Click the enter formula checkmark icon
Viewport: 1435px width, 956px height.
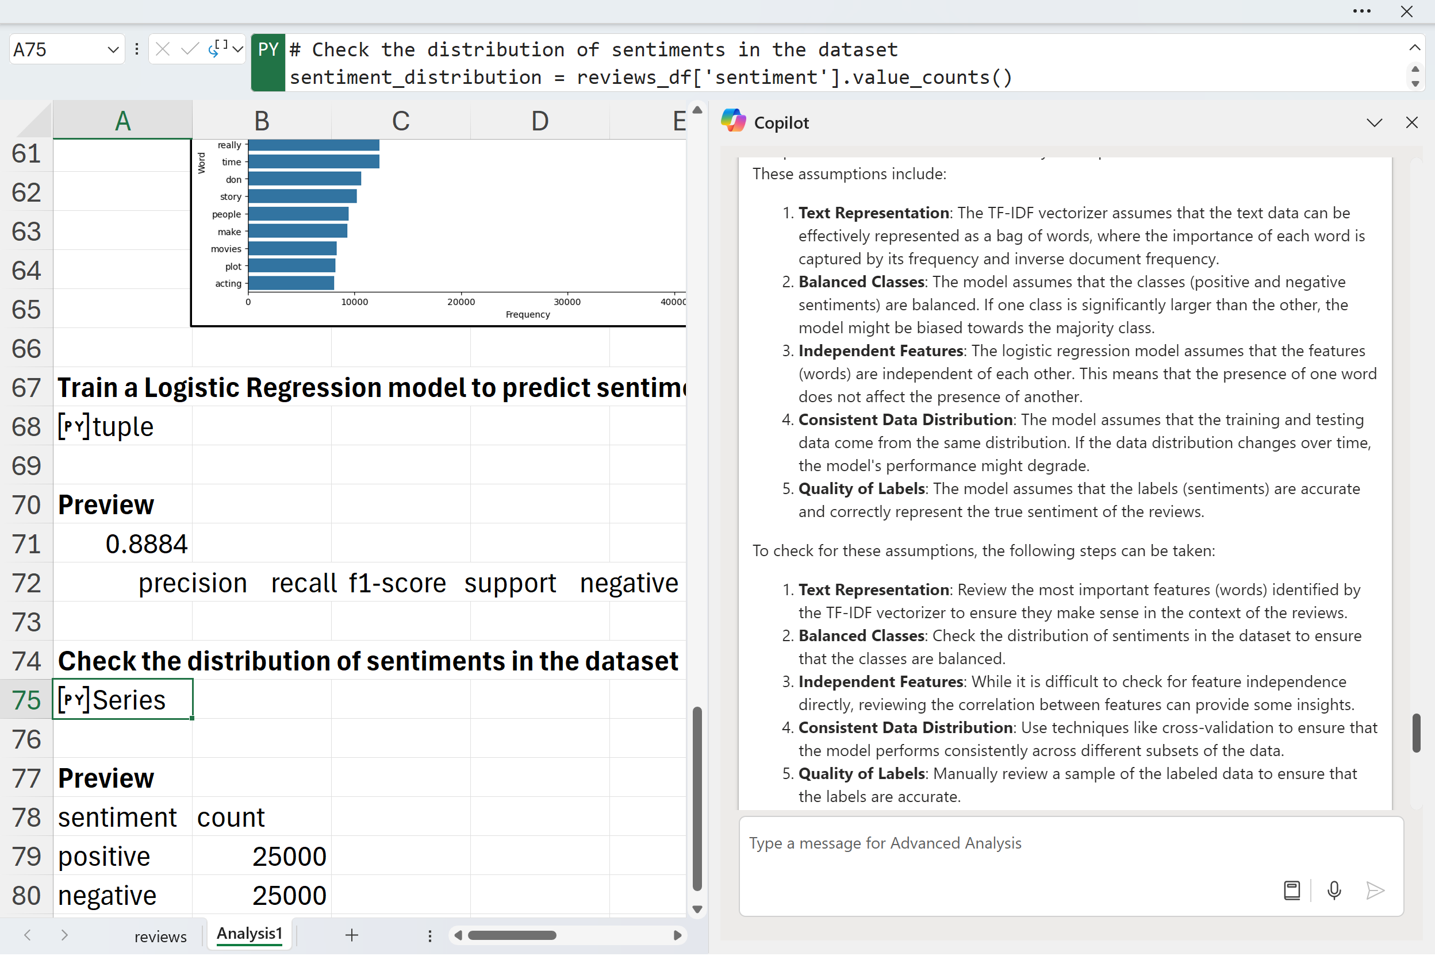click(190, 49)
